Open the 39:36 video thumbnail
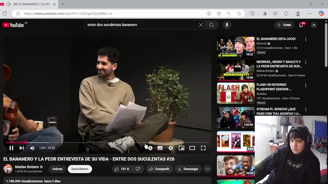328x184 pixels. 236,166
